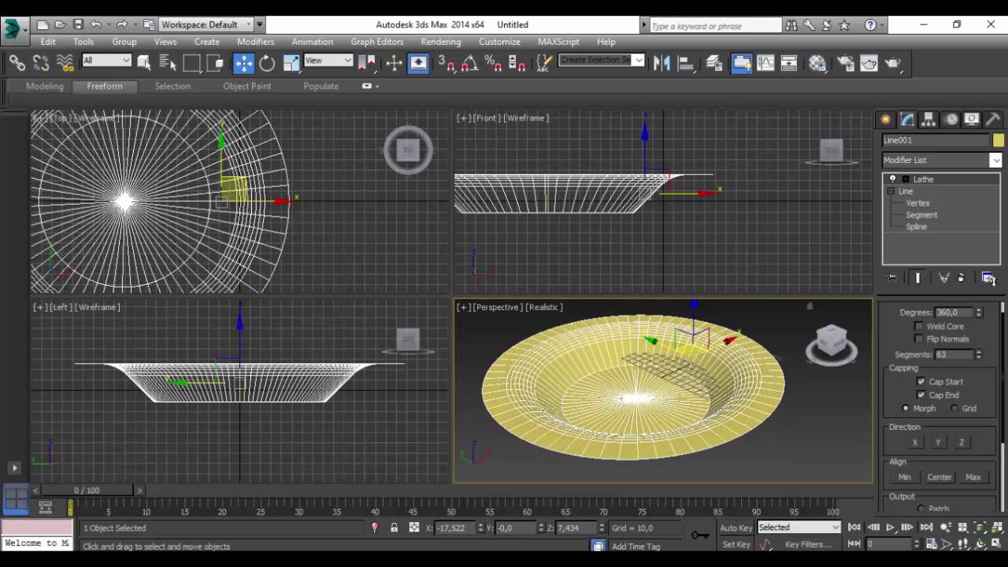
Task: Choose the Rectangular Selection Region tool
Action: [192, 63]
